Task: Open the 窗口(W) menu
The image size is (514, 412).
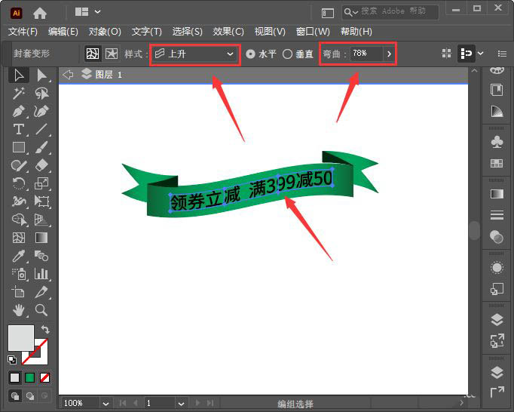Action: [313, 32]
